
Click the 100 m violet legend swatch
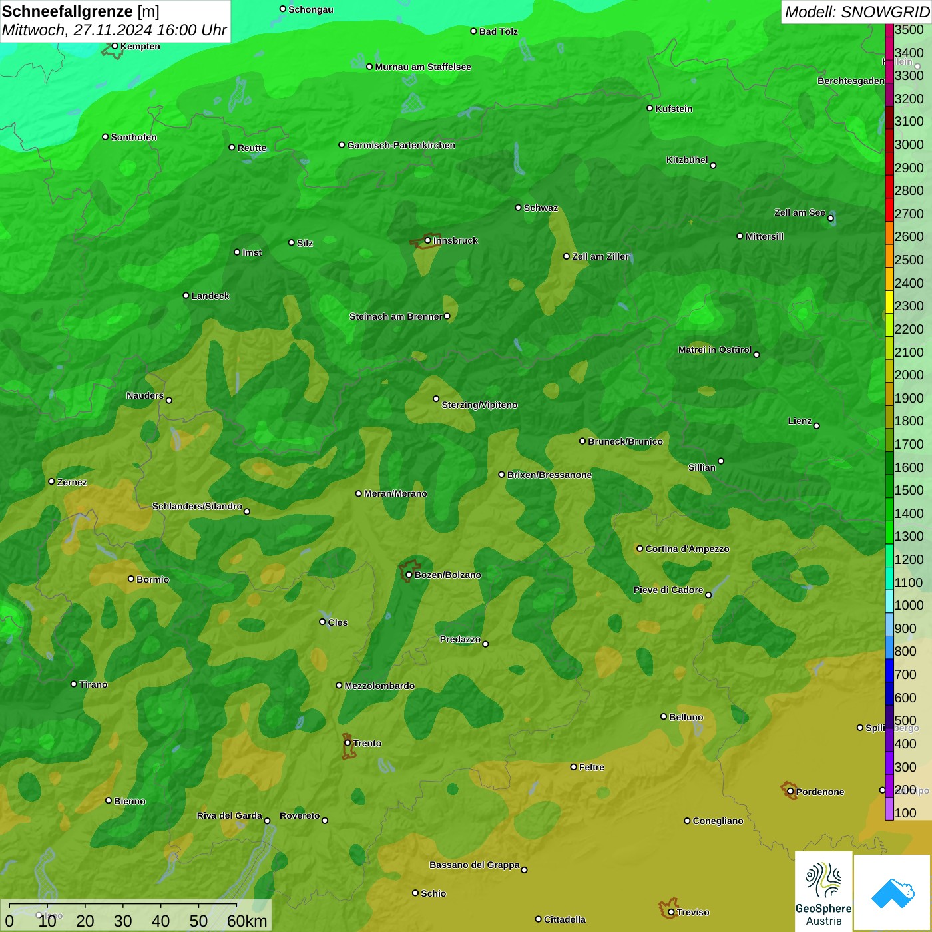pos(889,809)
